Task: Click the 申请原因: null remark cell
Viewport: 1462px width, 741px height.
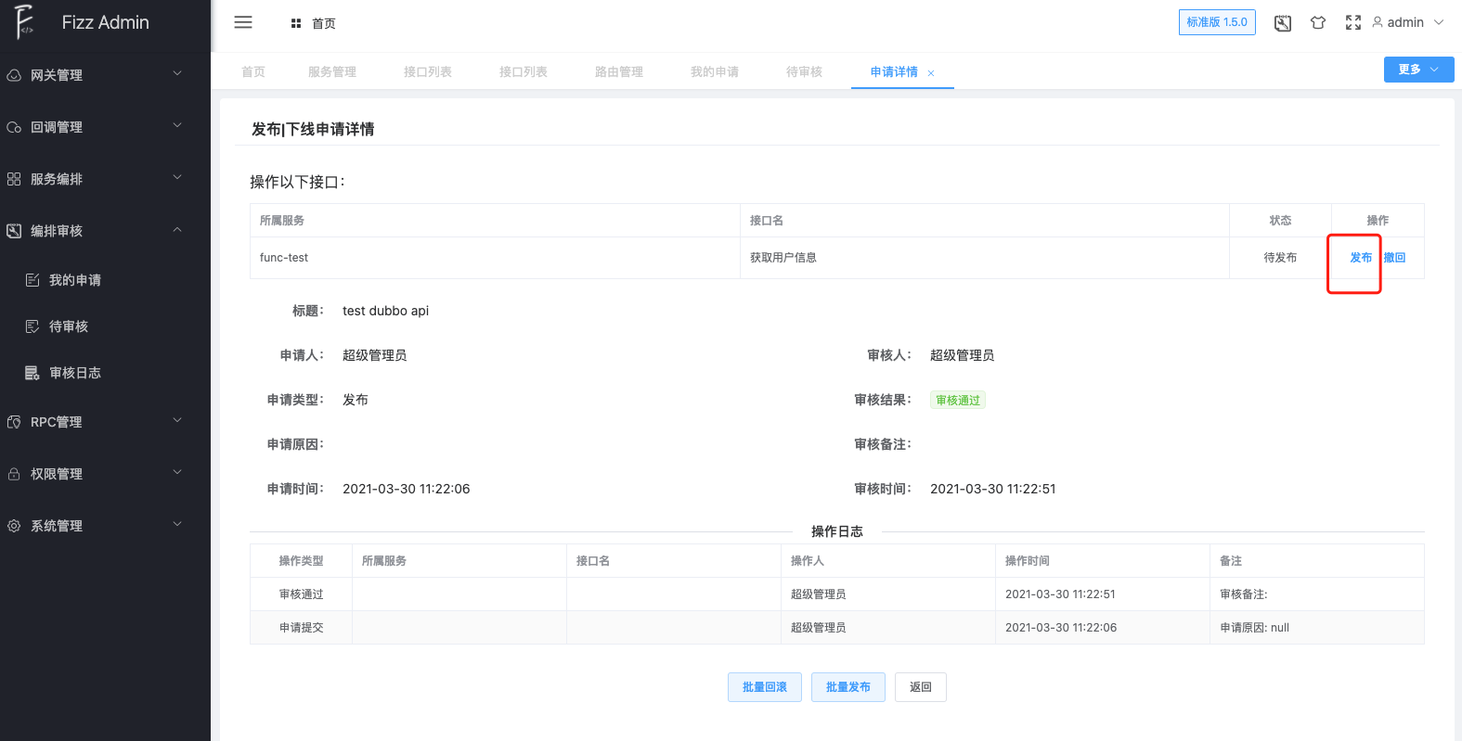Action: pyautogui.click(x=1317, y=628)
